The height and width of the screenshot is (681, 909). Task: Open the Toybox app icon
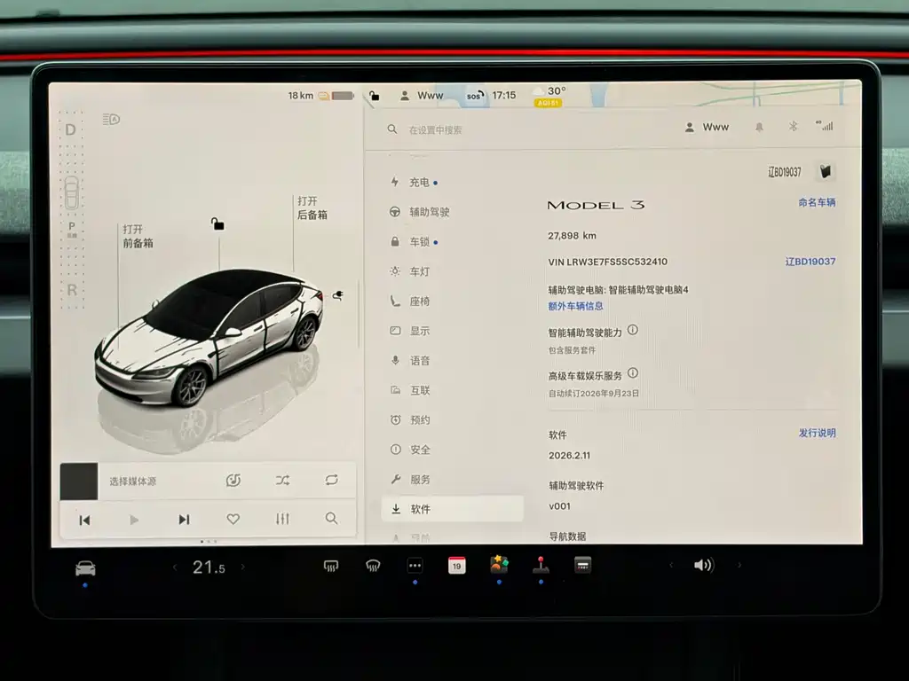tap(499, 565)
